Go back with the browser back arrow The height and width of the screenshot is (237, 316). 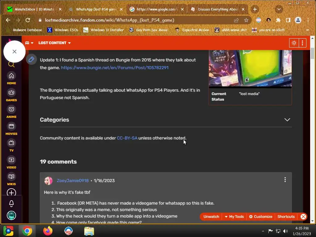(8, 20)
